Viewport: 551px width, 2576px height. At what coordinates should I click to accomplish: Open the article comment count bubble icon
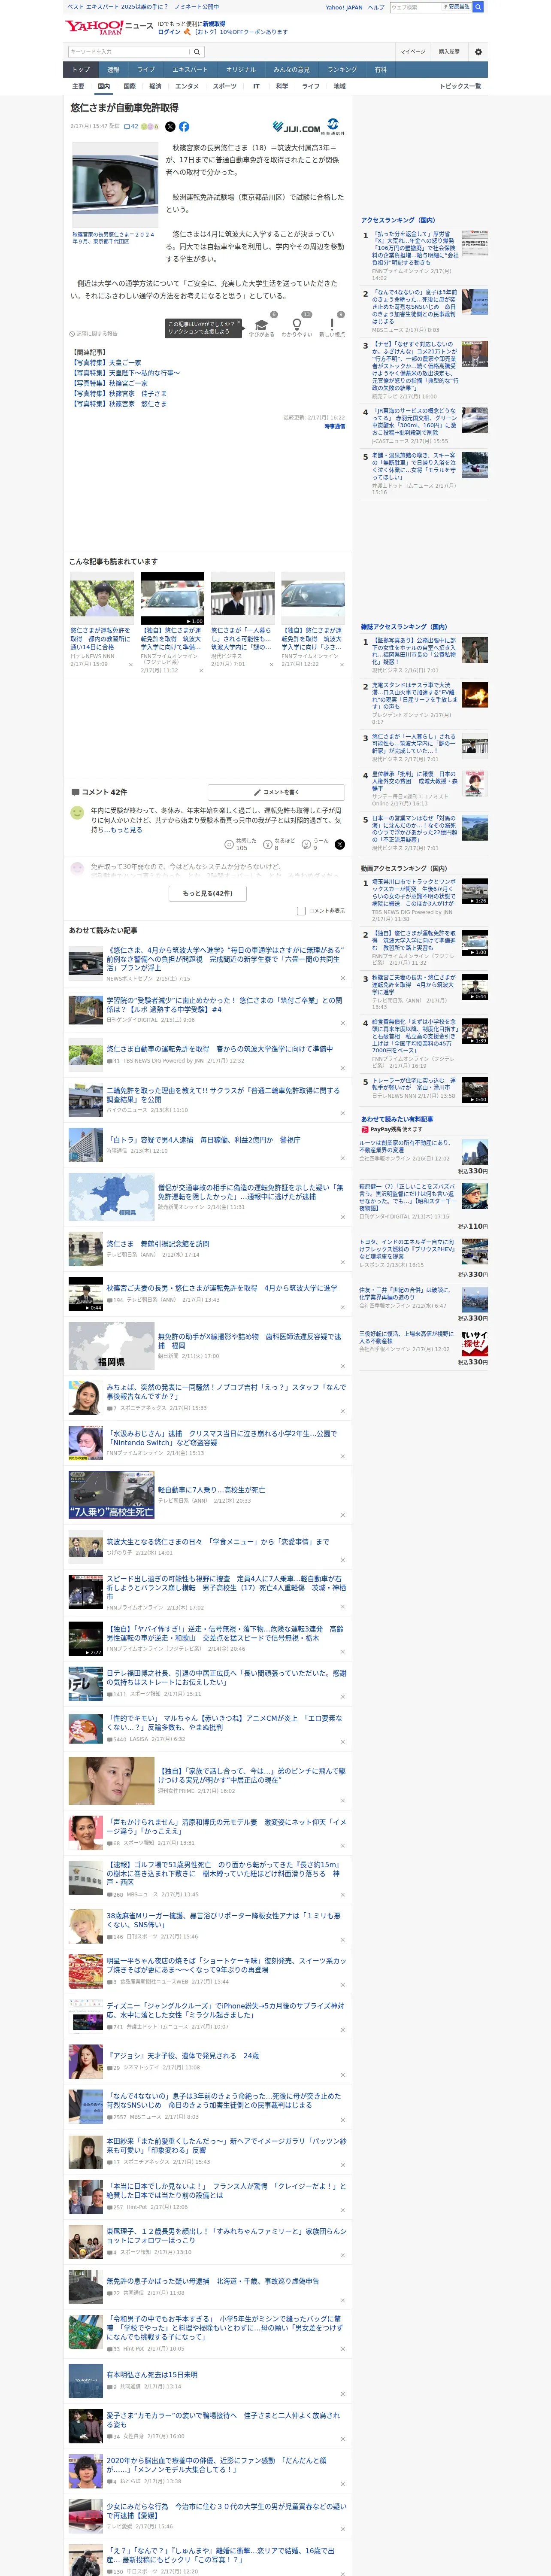pos(131,127)
